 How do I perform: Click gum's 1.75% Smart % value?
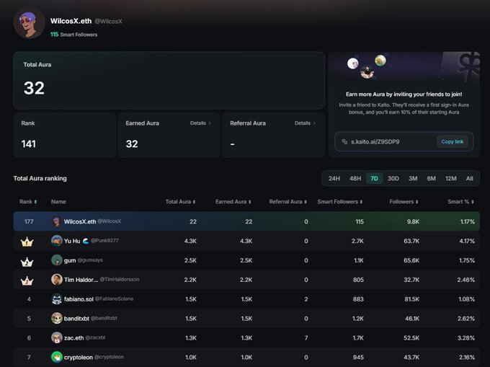point(466,260)
